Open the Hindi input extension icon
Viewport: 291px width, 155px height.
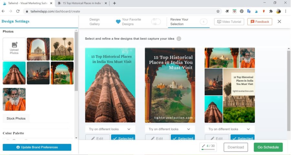click(227, 11)
